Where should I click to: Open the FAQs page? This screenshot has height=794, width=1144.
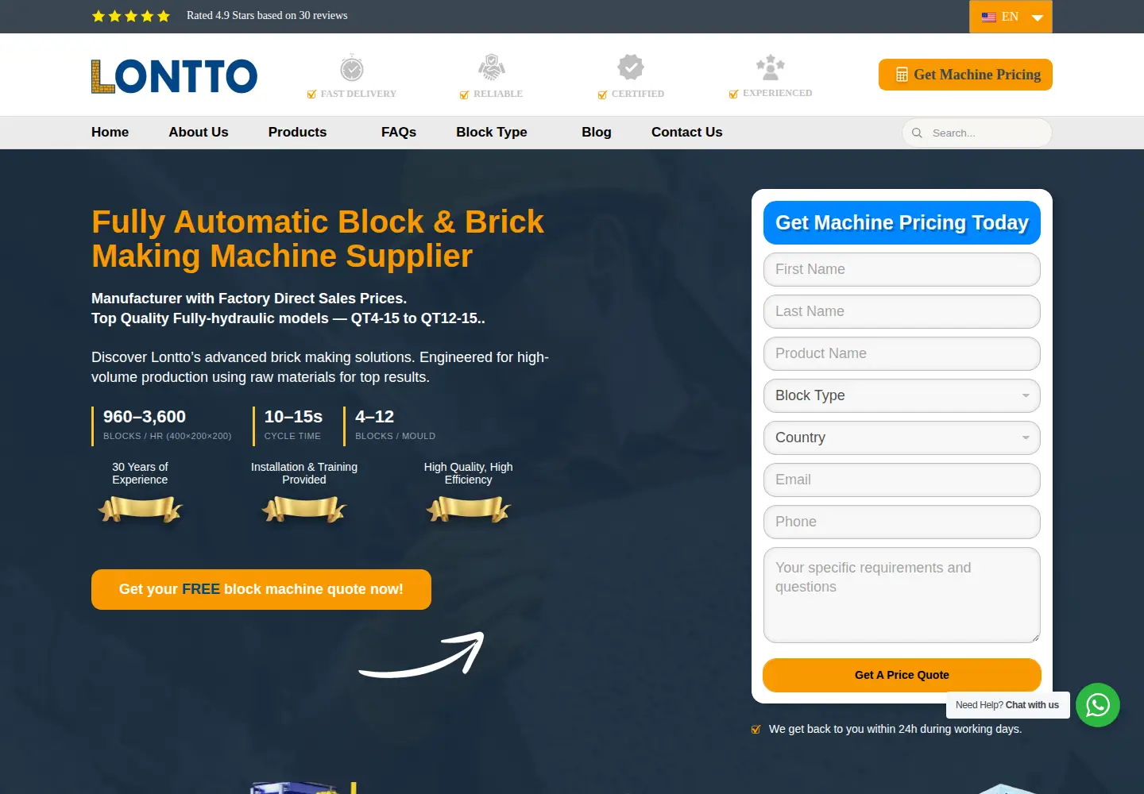click(x=399, y=133)
